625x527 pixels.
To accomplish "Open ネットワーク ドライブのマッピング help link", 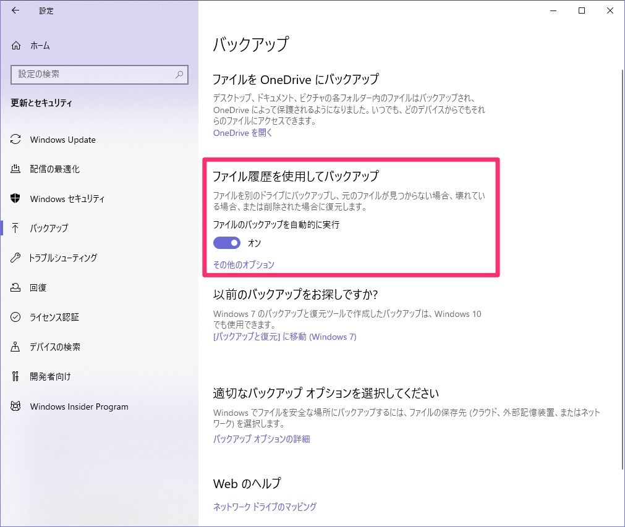I will click(x=265, y=507).
